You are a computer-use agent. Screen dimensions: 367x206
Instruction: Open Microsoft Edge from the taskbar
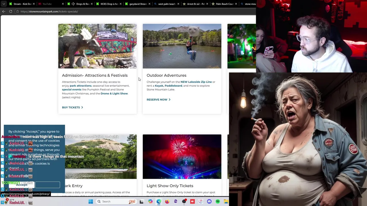click(x=159, y=201)
